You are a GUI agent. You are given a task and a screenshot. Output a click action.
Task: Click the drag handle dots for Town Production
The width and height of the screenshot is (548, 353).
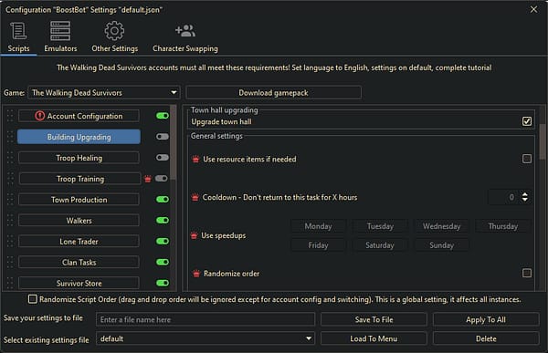10,200
